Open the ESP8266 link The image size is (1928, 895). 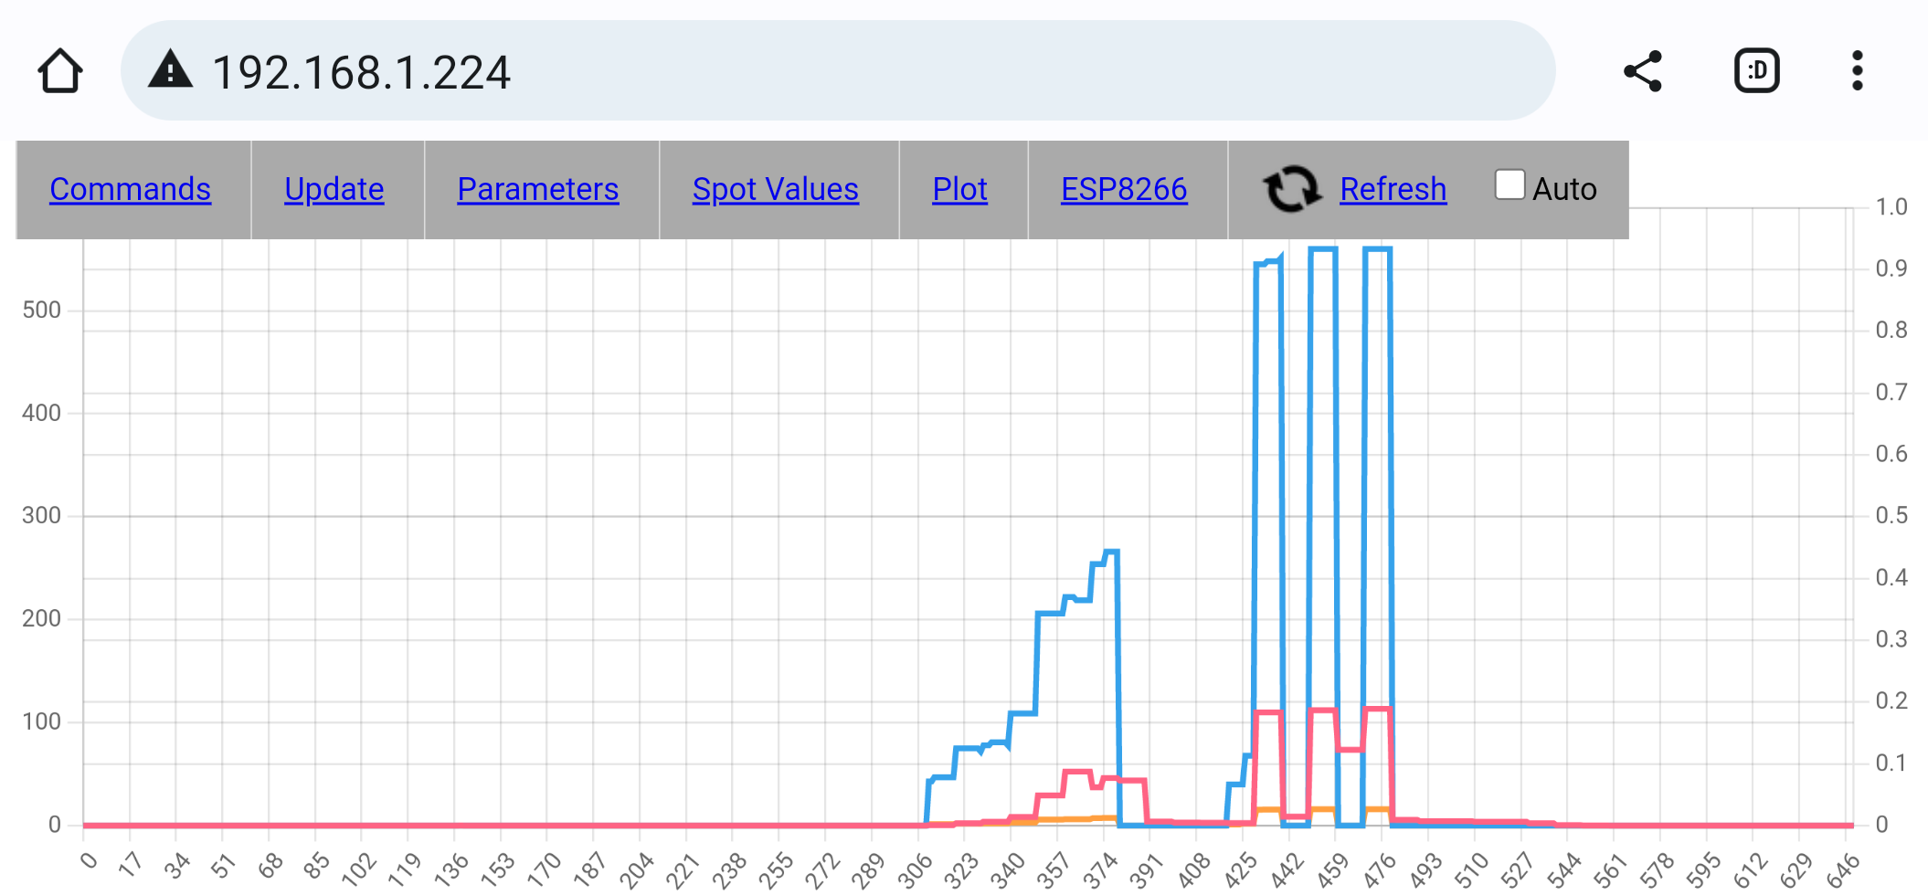pyautogui.click(x=1123, y=189)
